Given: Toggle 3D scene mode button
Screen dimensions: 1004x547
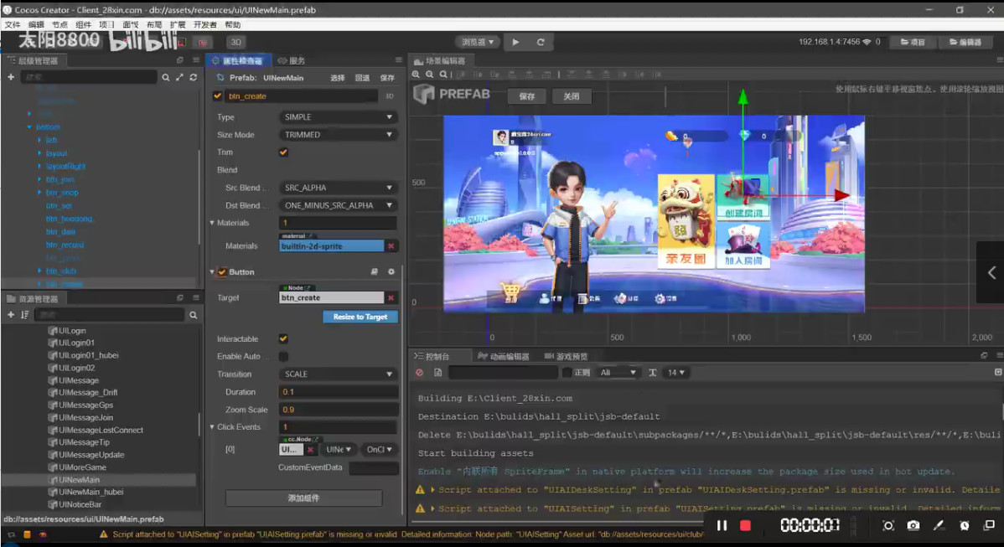Looking at the screenshot, I should pos(235,42).
